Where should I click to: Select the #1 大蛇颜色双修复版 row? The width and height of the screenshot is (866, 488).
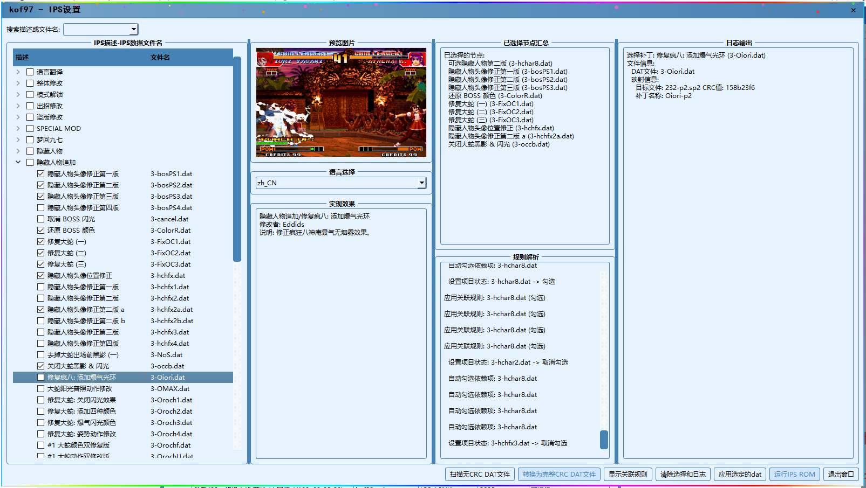123,445
